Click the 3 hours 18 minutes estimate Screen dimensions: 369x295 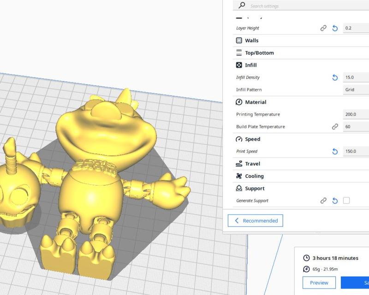[335, 258]
